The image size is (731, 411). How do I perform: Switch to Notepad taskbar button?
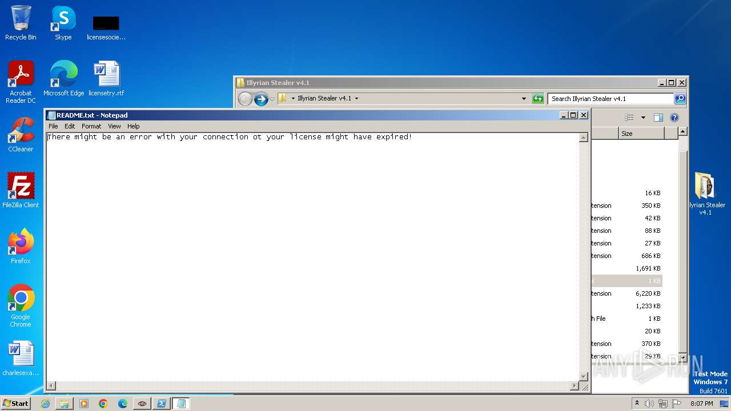pos(181,404)
